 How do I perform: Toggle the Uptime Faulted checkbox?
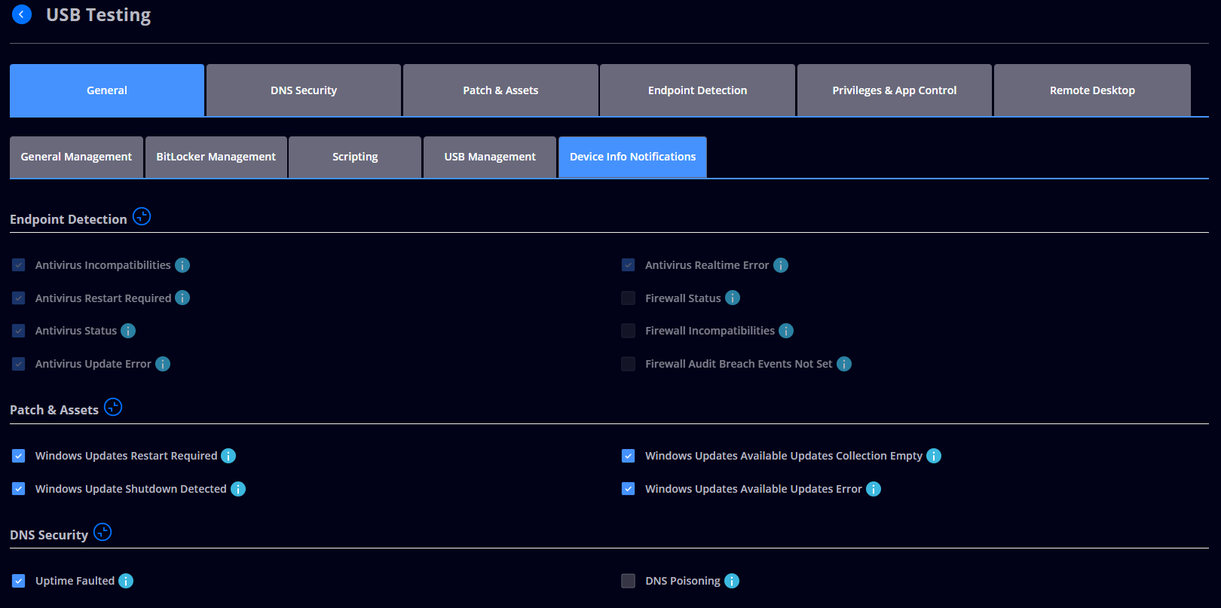(x=19, y=581)
